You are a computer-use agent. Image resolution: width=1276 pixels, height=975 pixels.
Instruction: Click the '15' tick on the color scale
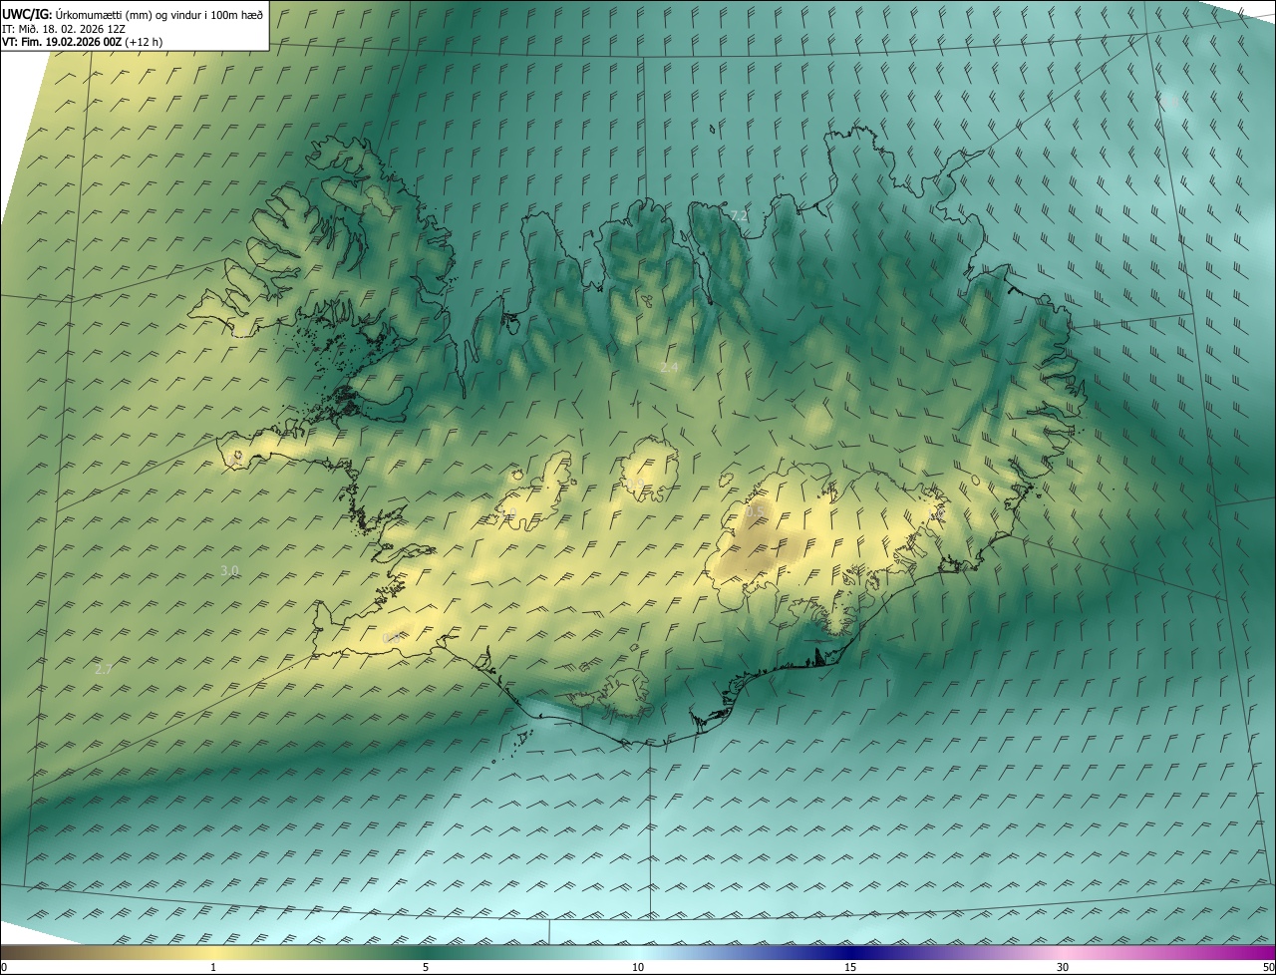click(850, 968)
